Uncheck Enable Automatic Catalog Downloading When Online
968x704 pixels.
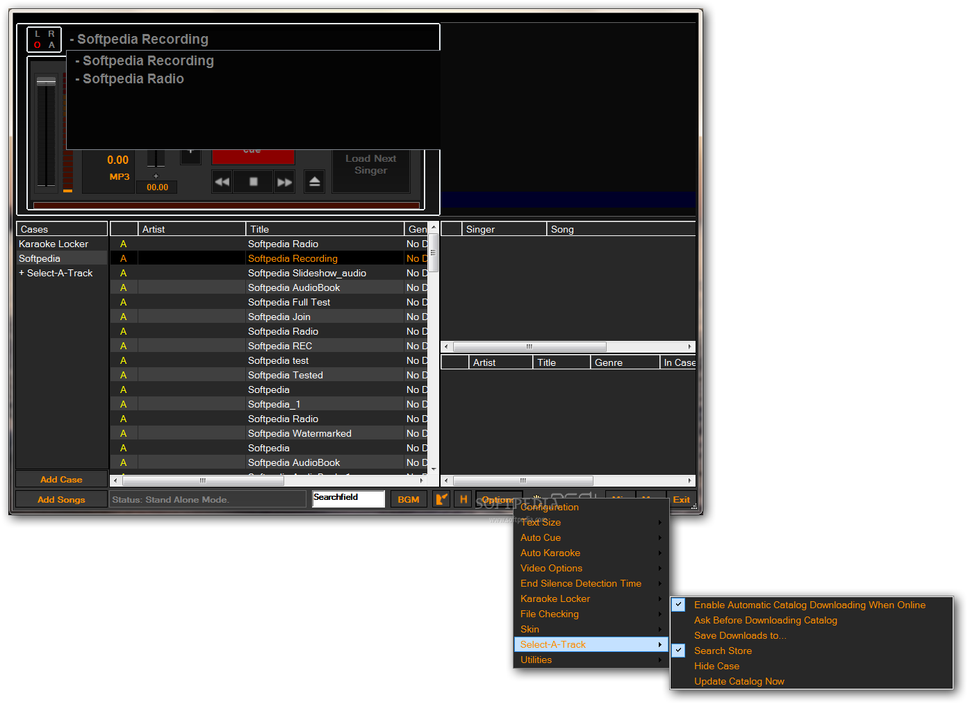(x=679, y=605)
